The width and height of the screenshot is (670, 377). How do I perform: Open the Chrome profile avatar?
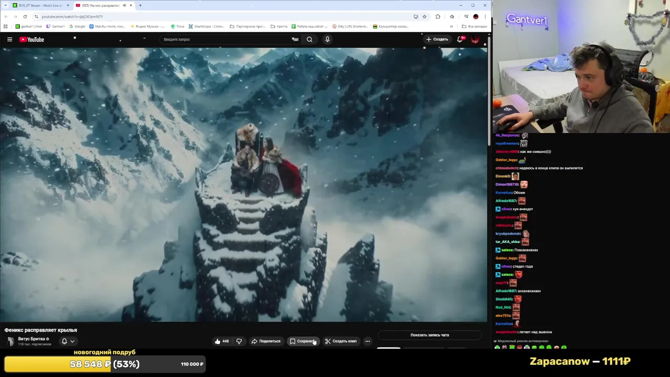click(x=475, y=16)
